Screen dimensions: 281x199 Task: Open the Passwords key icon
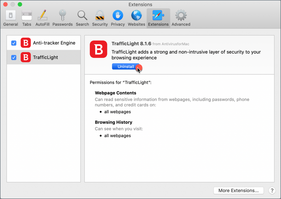point(63,15)
